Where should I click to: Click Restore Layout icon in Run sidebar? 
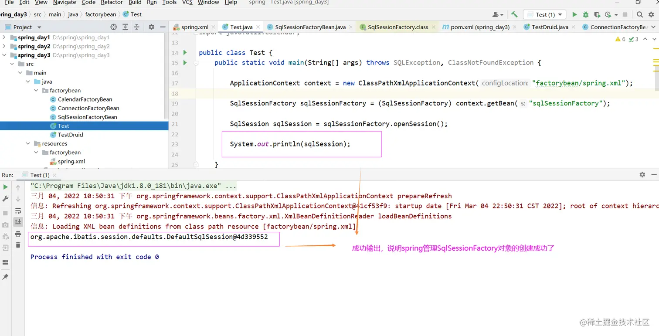[x=5, y=262]
